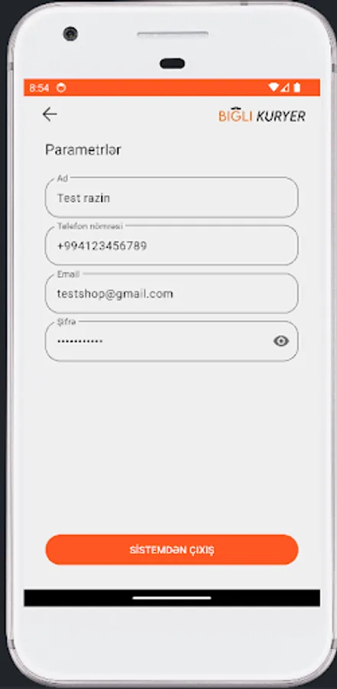Select the Telefon nömrəsi field
The width and height of the screenshot is (337, 689).
pos(172,245)
